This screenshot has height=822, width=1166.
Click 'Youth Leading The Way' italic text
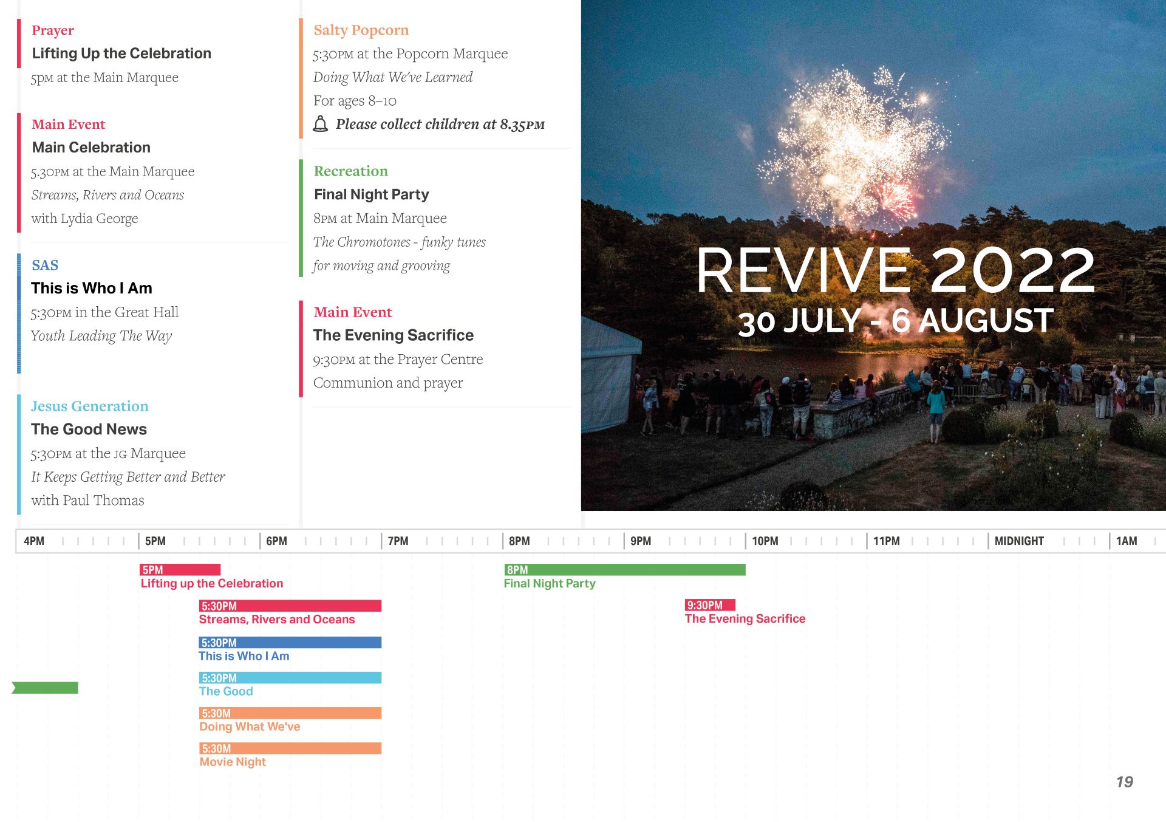point(101,336)
